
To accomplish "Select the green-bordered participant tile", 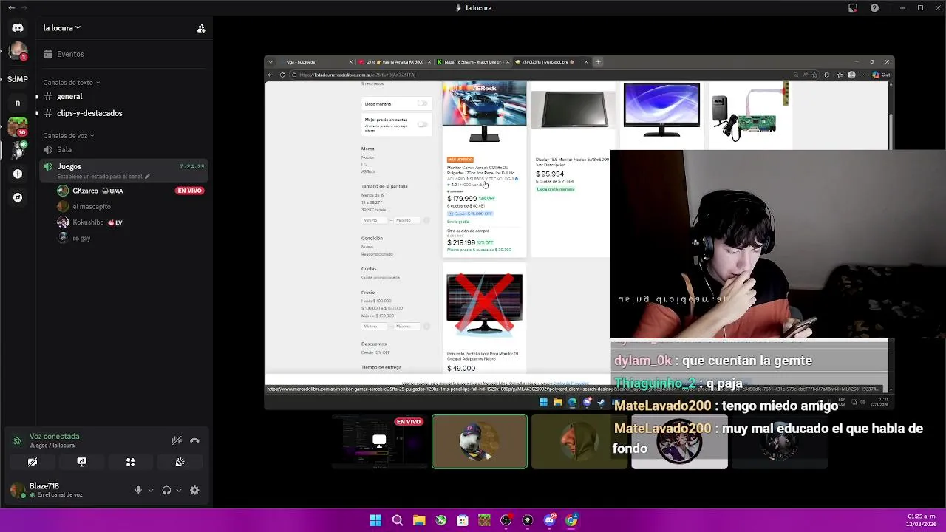I will (480, 442).
